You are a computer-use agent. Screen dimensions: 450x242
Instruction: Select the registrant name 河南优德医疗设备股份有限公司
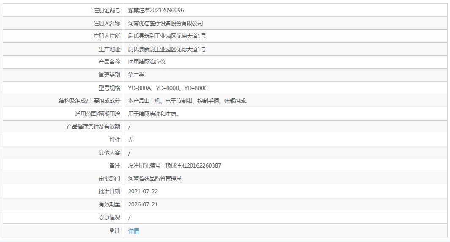165,23
